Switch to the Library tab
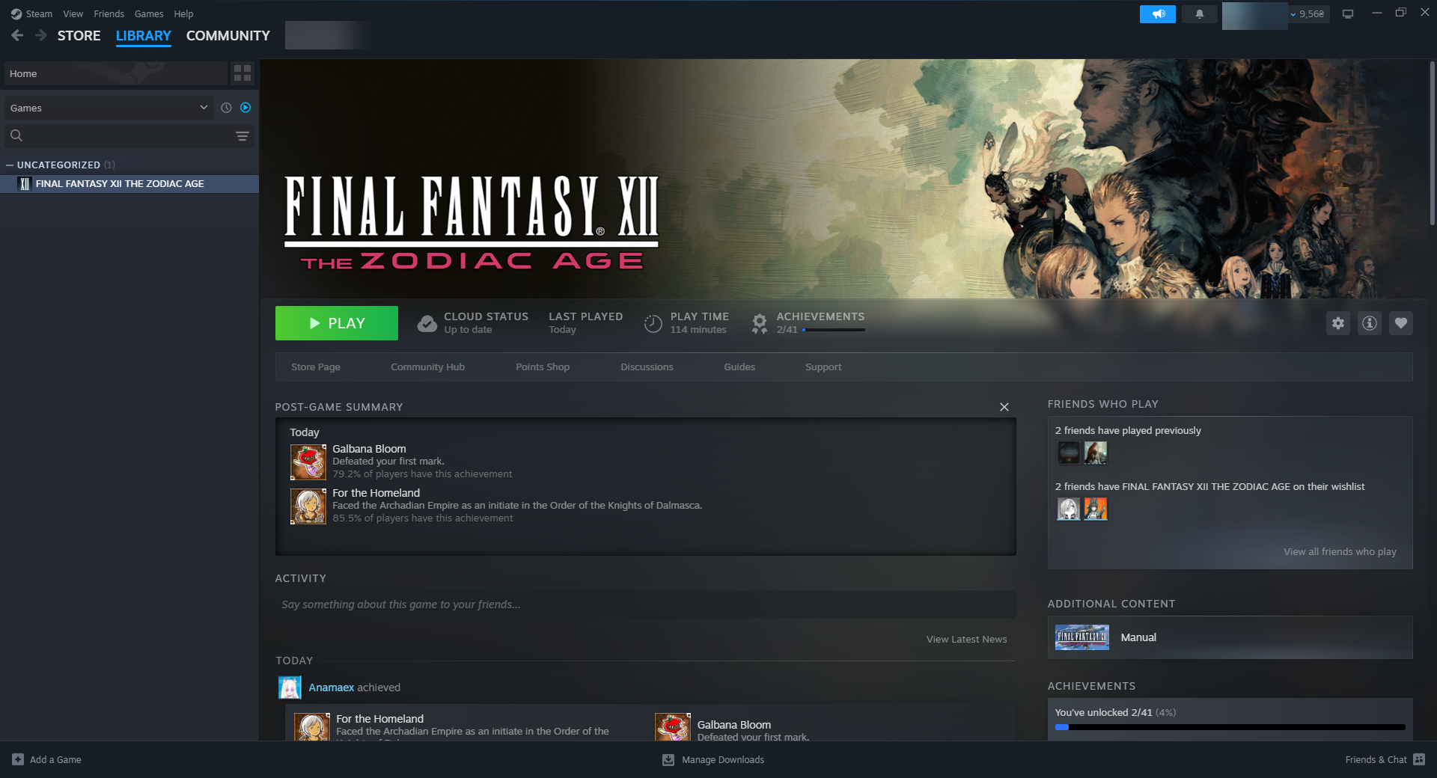 point(144,36)
